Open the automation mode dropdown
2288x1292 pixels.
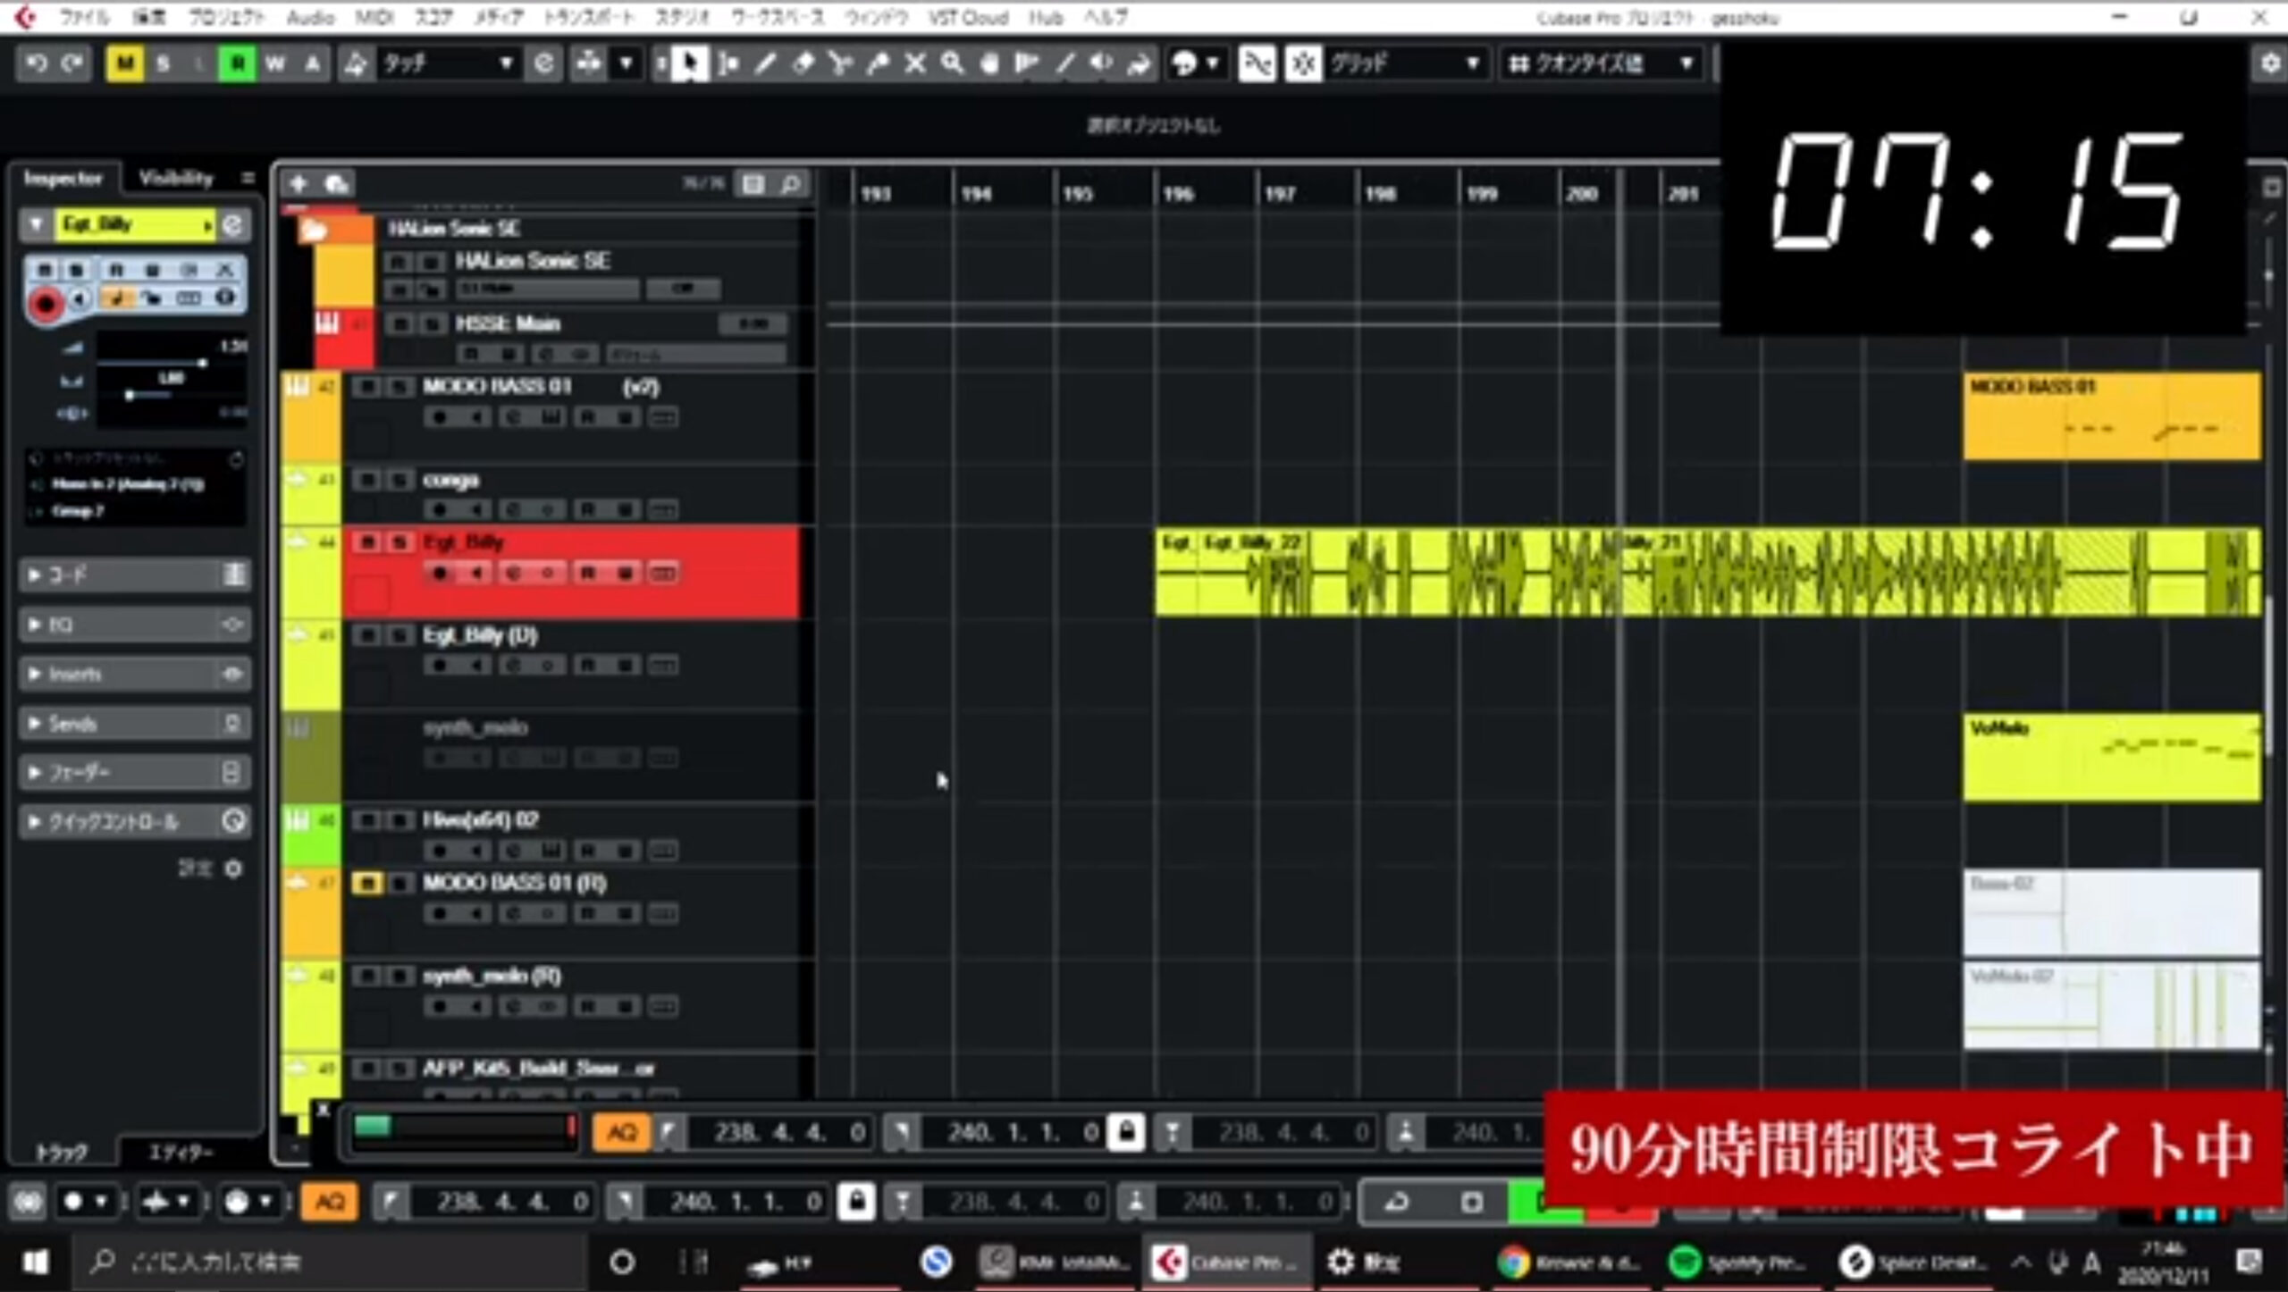[449, 63]
